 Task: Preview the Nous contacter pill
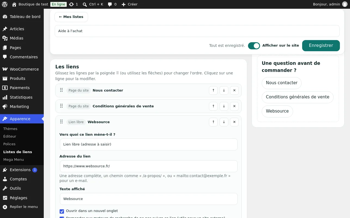[282, 83]
